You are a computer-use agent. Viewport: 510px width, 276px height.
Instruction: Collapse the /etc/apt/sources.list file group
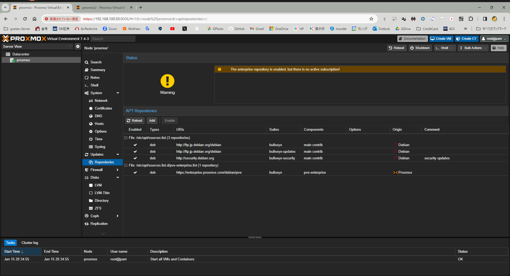pyautogui.click(x=126, y=138)
